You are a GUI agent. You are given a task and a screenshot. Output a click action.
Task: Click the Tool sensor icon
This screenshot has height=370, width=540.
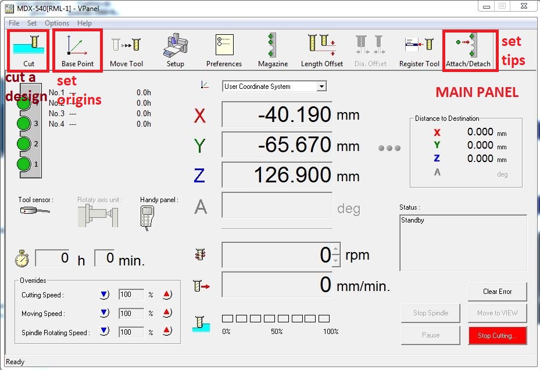pos(35,210)
